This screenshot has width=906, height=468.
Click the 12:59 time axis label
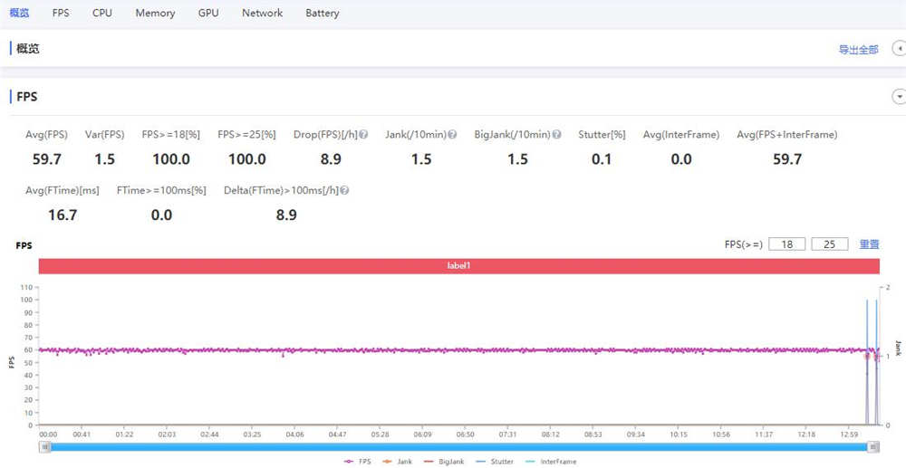click(x=850, y=434)
